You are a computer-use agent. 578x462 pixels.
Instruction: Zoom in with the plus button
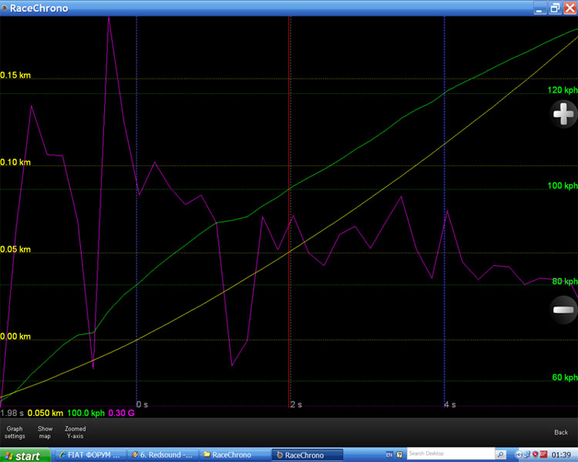click(x=563, y=115)
